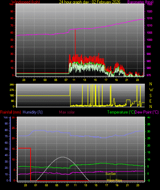160x190 pixels.
Task: Click the Dew Point (°C) legend label
Action: 147,112
